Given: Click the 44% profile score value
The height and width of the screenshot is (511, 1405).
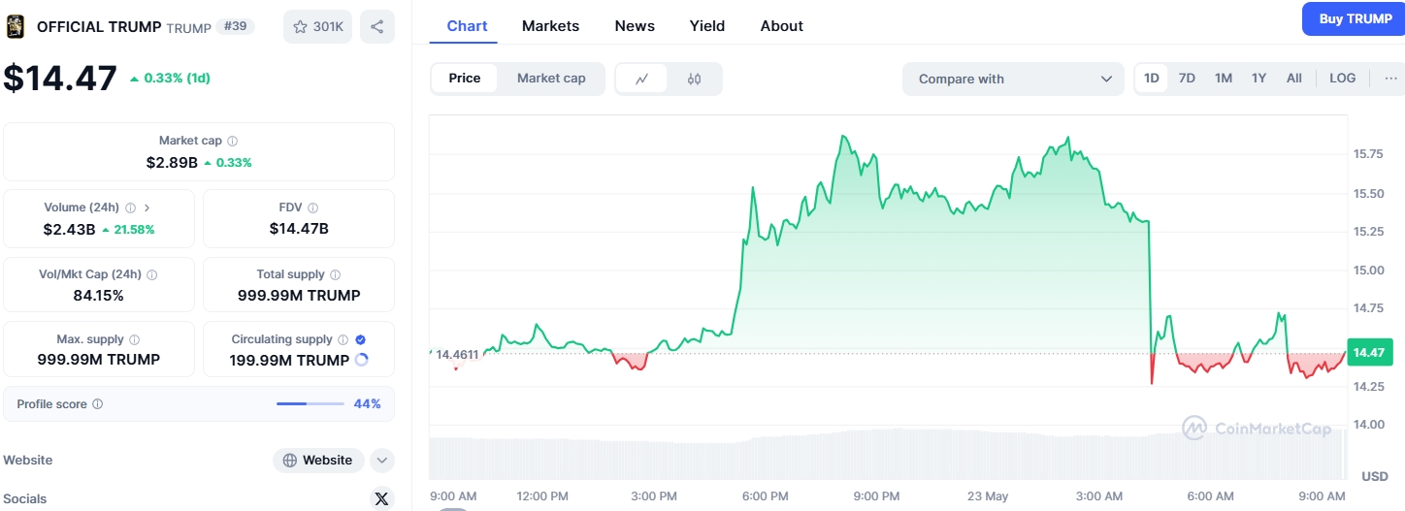Looking at the screenshot, I should tap(367, 404).
